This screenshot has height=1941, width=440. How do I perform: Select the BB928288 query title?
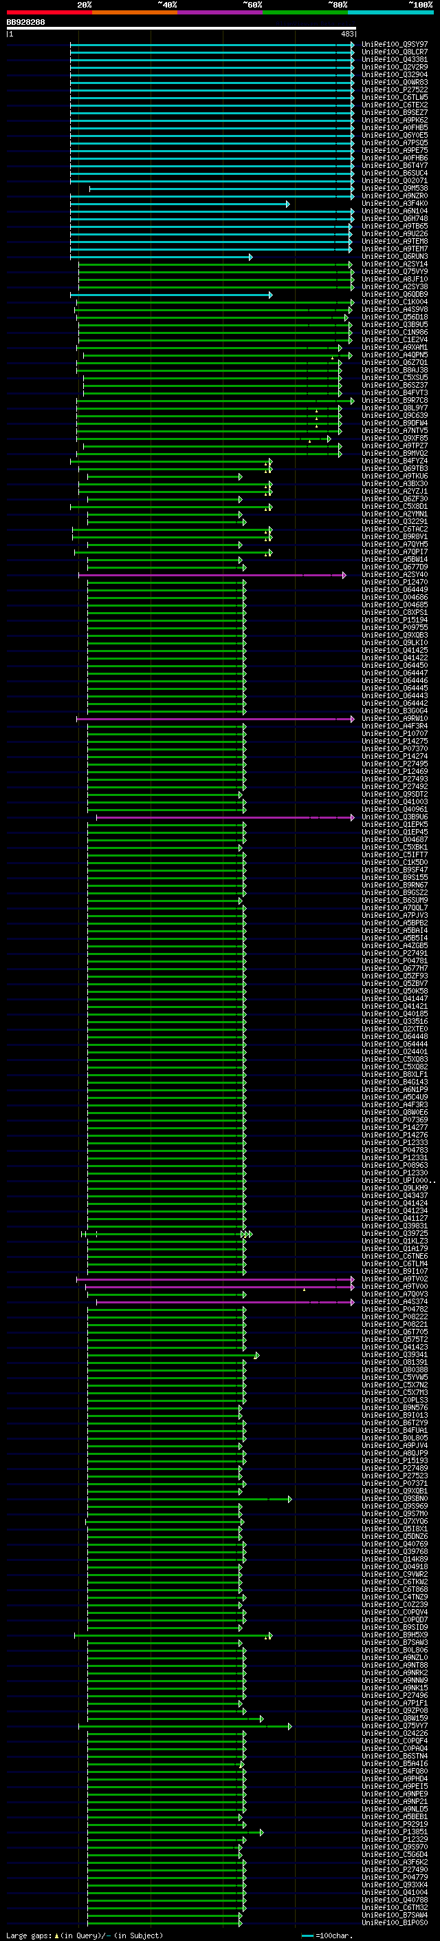tap(25, 22)
